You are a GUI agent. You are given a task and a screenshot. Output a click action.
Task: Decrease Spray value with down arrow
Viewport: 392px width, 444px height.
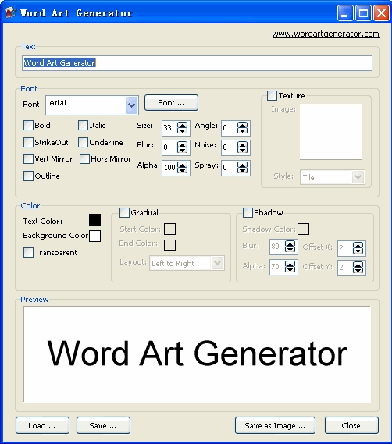click(242, 170)
